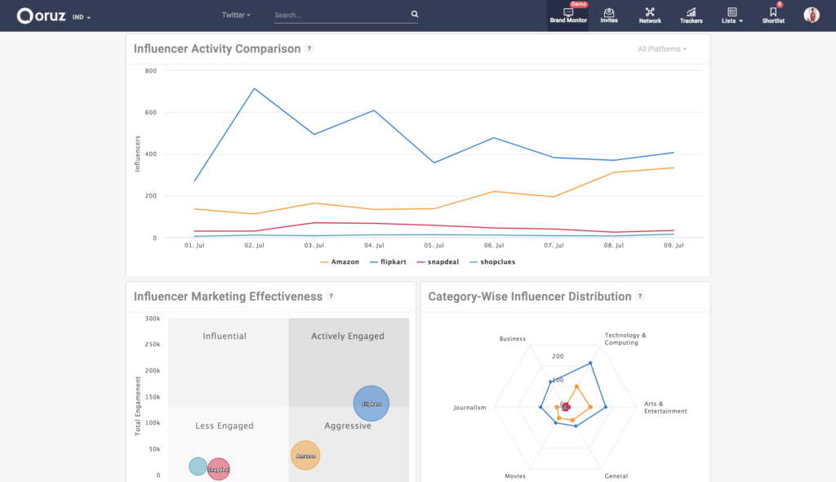Open the Qoruz logo home link
The image size is (836, 482).
pyautogui.click(x=41, y=16)
